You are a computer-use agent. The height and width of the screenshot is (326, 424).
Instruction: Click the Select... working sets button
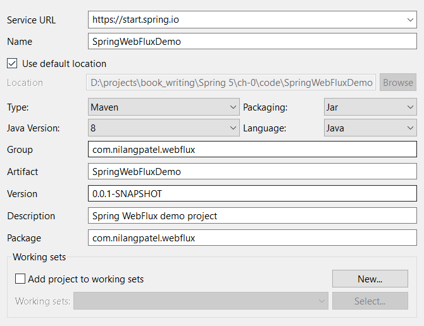[x=370, y=301]
